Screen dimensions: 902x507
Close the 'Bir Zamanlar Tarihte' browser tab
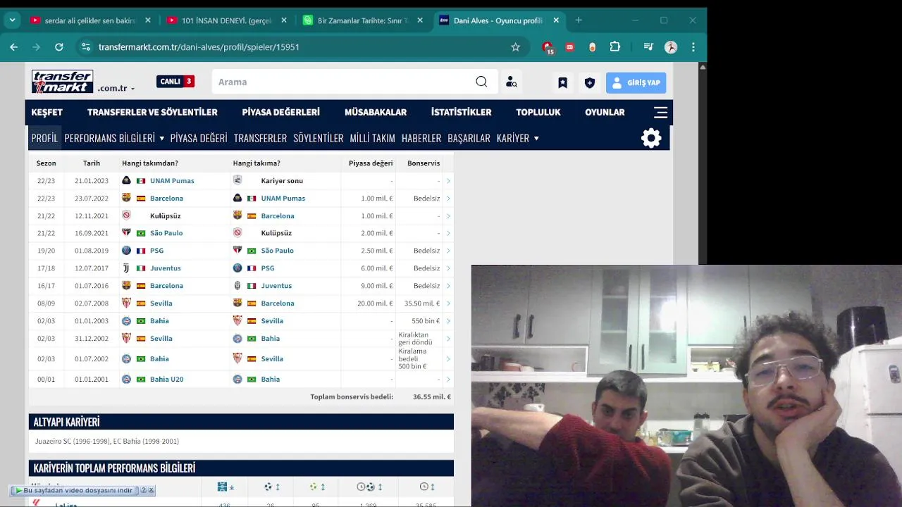(x=420, y=20)
